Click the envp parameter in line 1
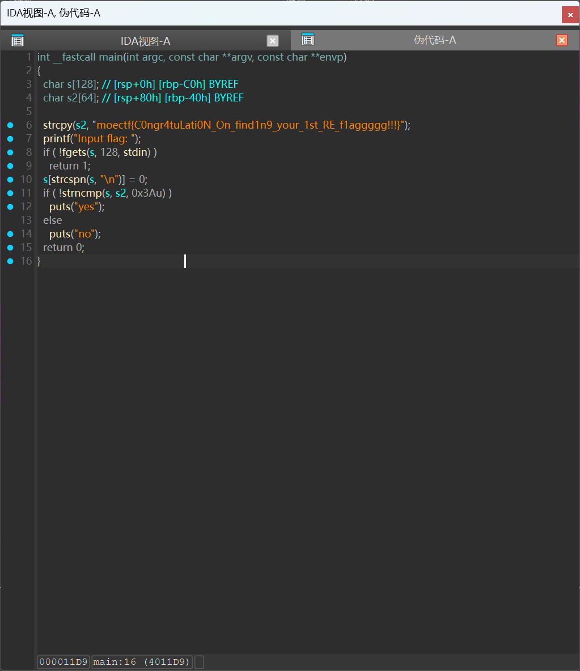The image size is (580, 671). tap(331, 57)
